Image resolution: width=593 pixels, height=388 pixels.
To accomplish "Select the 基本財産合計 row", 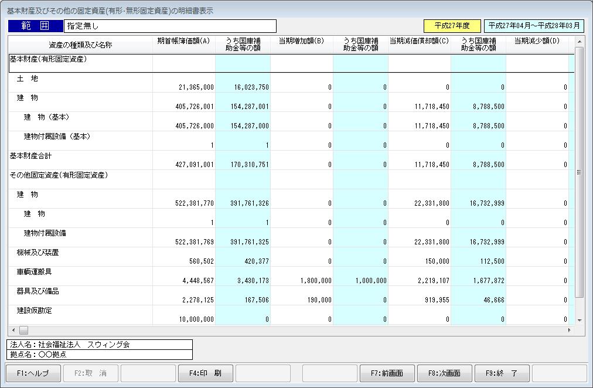I will point(30,156).
